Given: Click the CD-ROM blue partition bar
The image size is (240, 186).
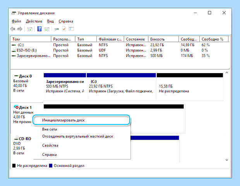Looking at the screenshot, I should [x=155, y=138].
